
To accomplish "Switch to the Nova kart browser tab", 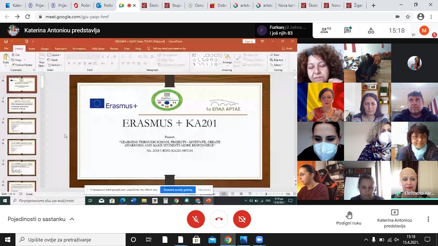I will pyautogui.click(x=287, y=5).
